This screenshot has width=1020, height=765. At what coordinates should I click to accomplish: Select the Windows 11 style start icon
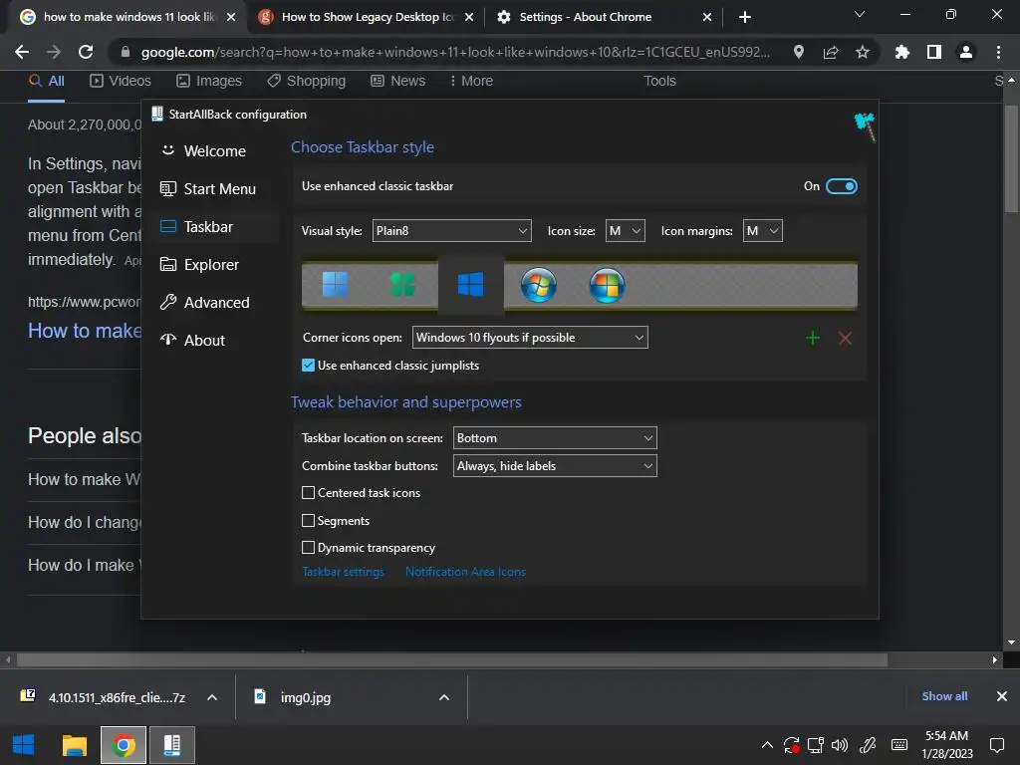[335, 285]
